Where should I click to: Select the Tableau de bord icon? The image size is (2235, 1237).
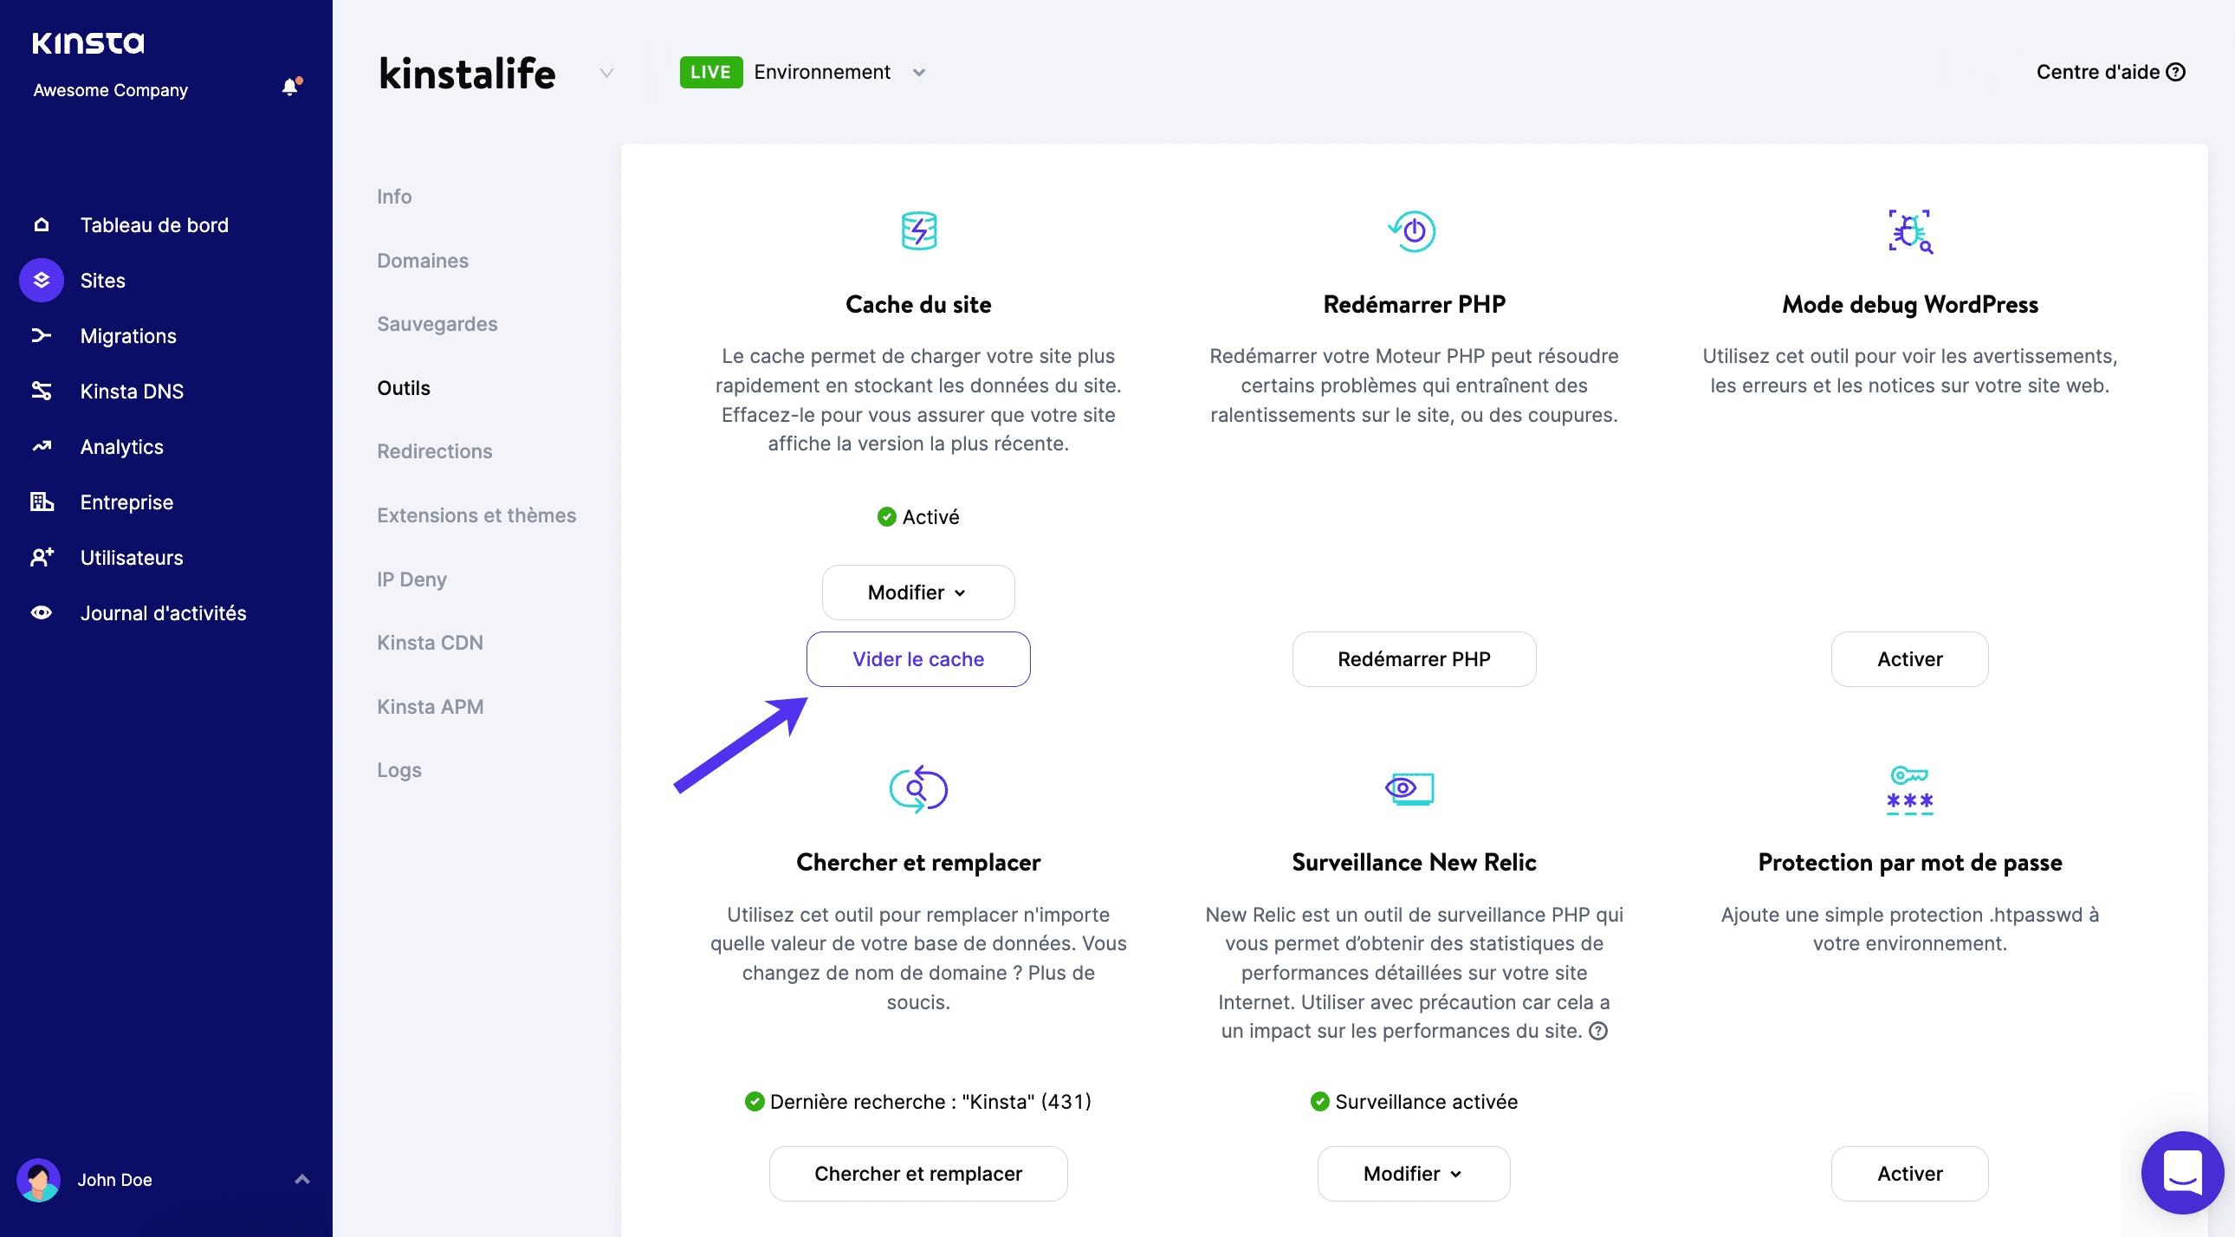(x=41, y=224)
